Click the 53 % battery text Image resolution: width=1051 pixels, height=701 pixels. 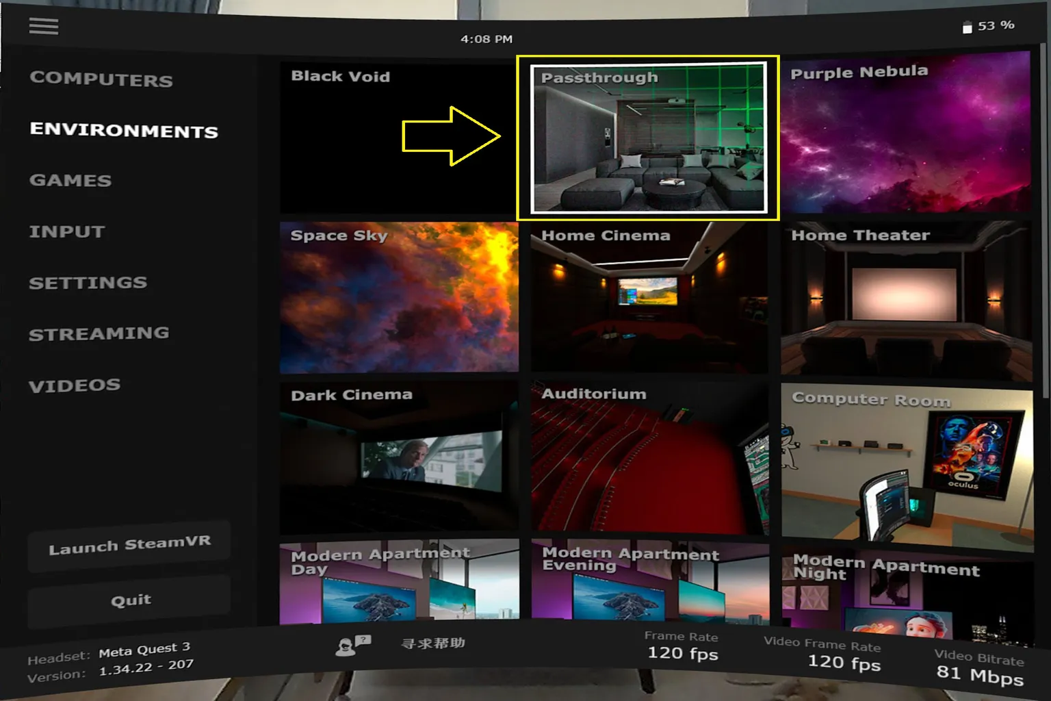coord(996,25)
